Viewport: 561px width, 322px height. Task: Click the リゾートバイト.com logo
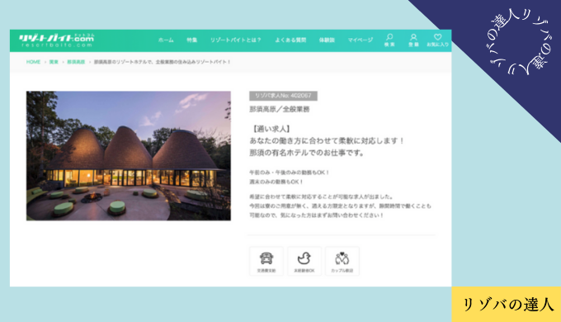point(57,40)
